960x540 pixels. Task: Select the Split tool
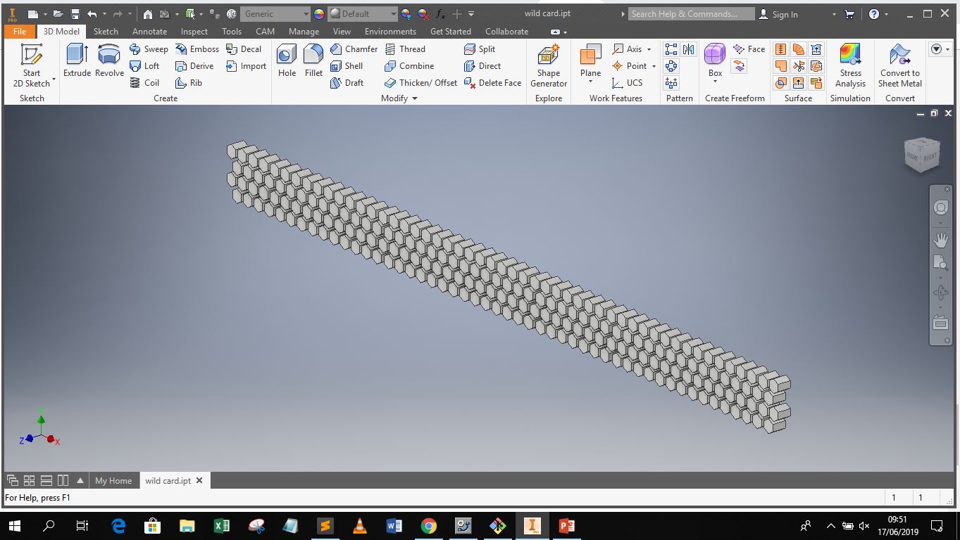(480, 49)
